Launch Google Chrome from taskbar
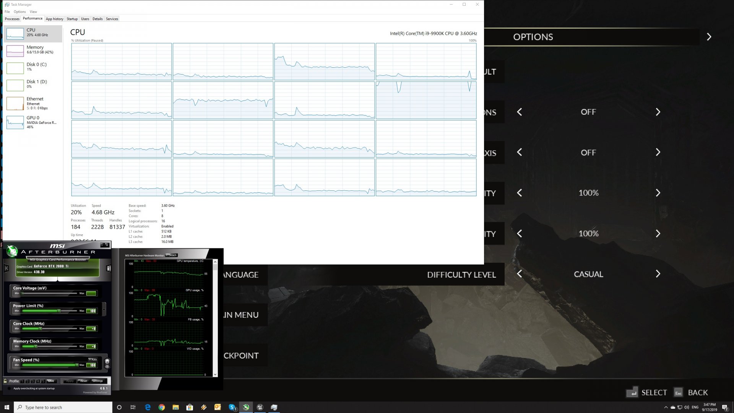The image size is (734, 413). [161, 407]
